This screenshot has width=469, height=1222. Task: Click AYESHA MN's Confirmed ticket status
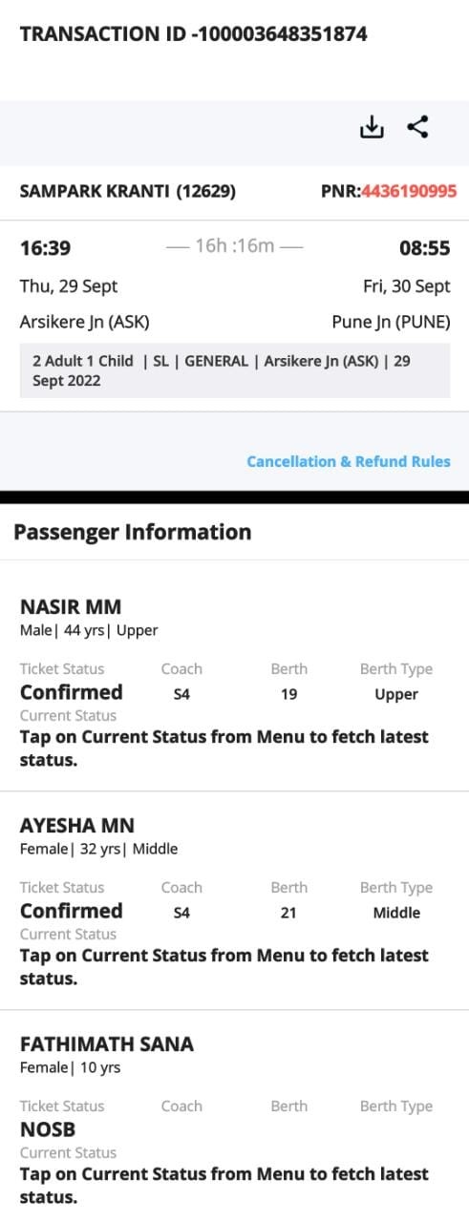click(72, 911)
